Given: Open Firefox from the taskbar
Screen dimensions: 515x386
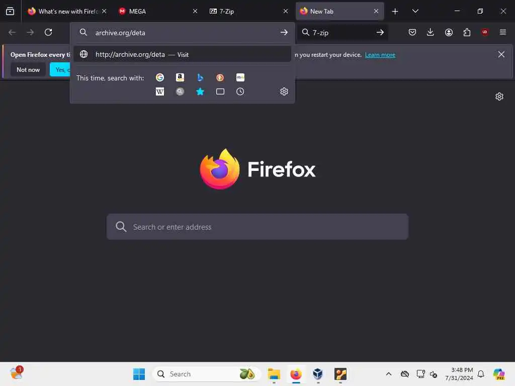Looking at the screenshot, I should tap(296, 374).
